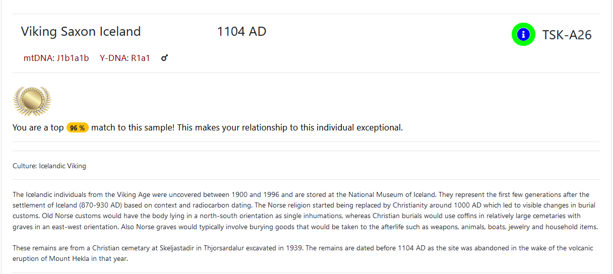Click the yellow 96 % match badge
This screenshot has width=613, height=274.
click(x=77, y=128)
